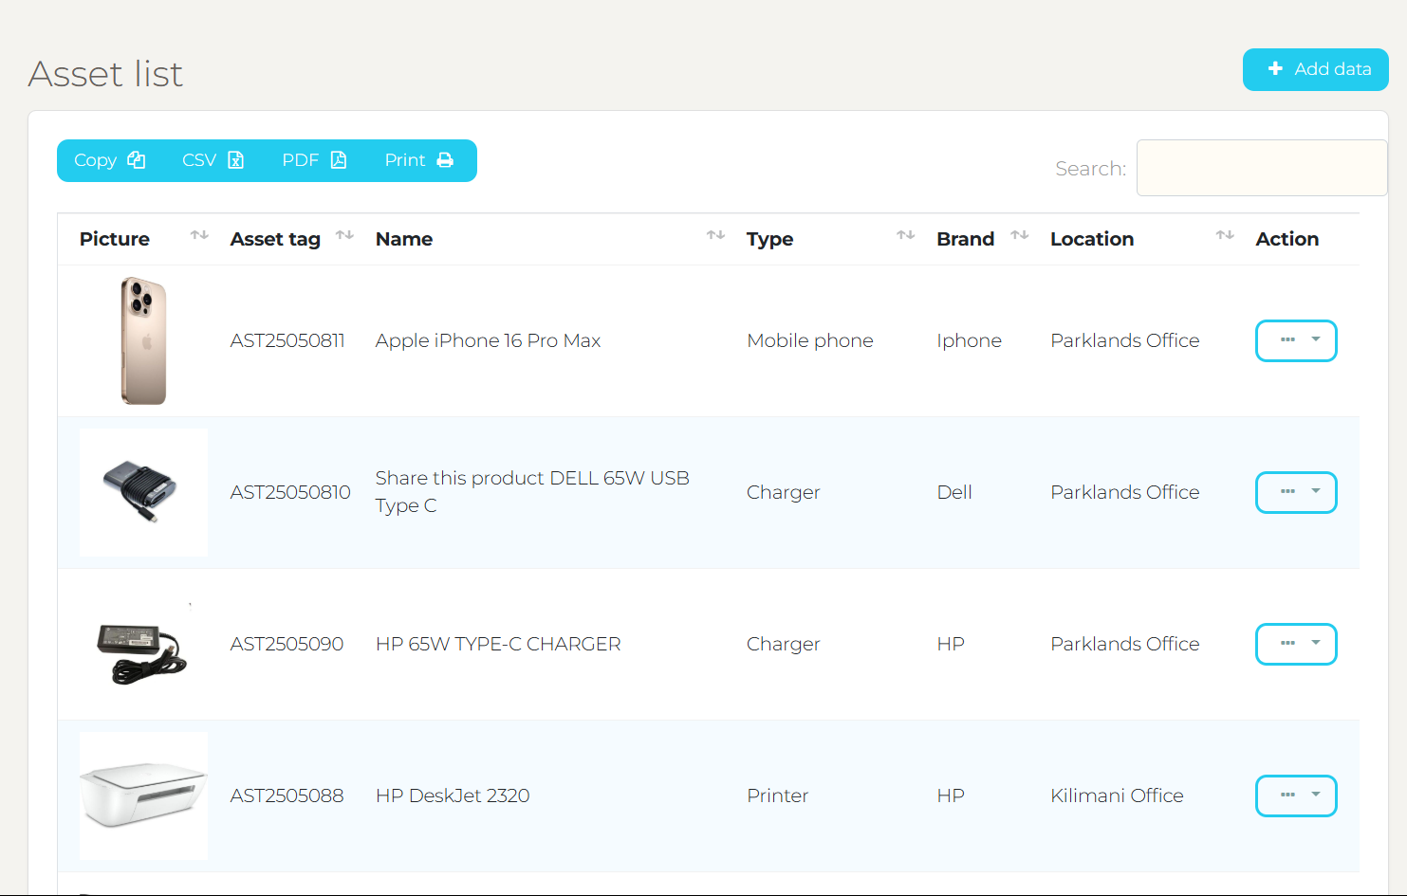This screenshot has height=896, width=1407.
Task: Click the name Apple iPhone 16 Pro Max
Action: pos(488,340)
